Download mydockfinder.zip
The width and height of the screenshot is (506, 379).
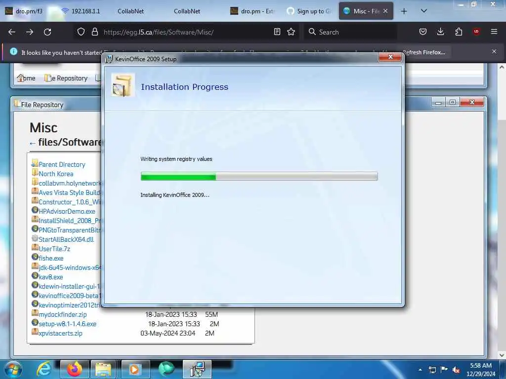coord(63,314)
